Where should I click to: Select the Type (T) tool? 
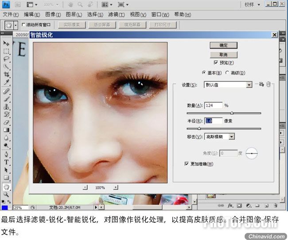[x=6, y=162]
